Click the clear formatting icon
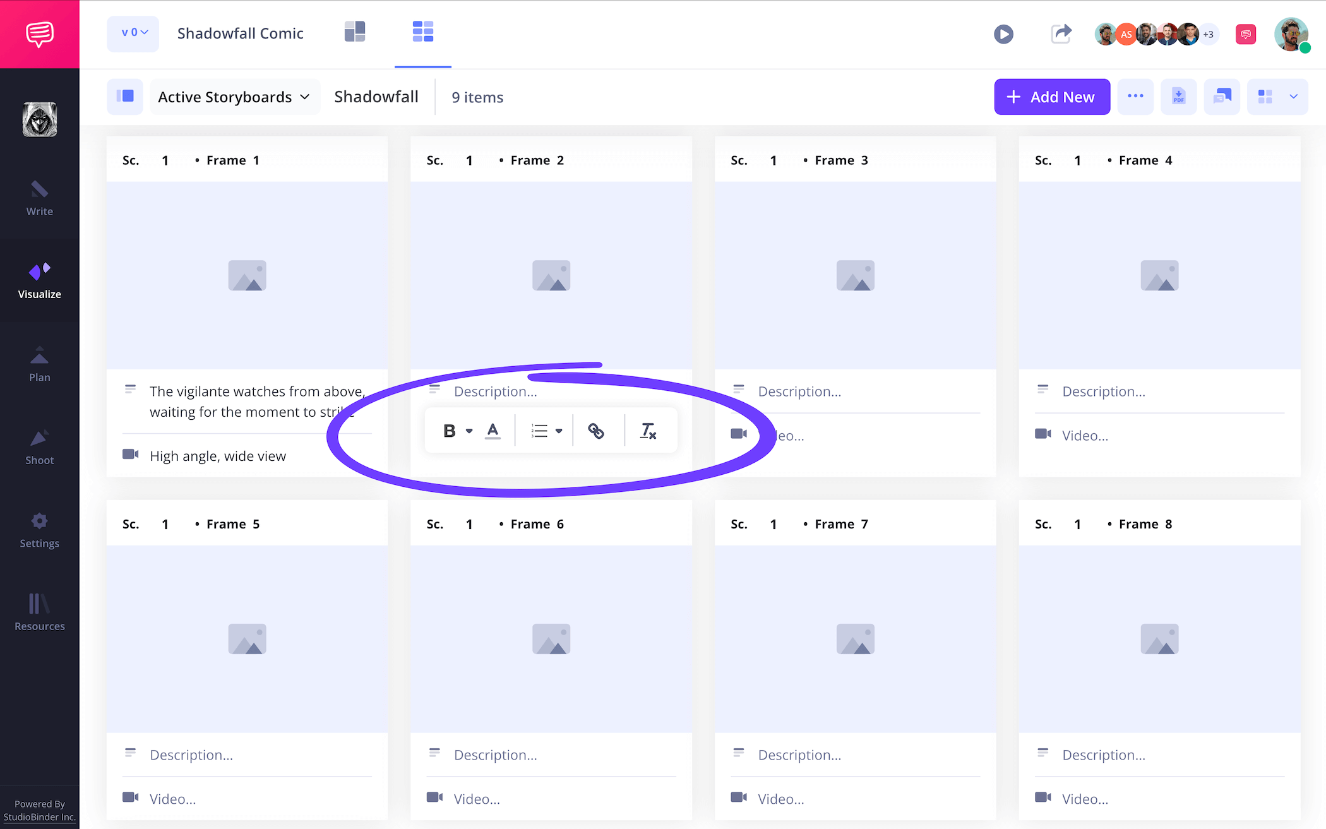The height and width of the screenshot is (829, 1326). pos(648,431)
